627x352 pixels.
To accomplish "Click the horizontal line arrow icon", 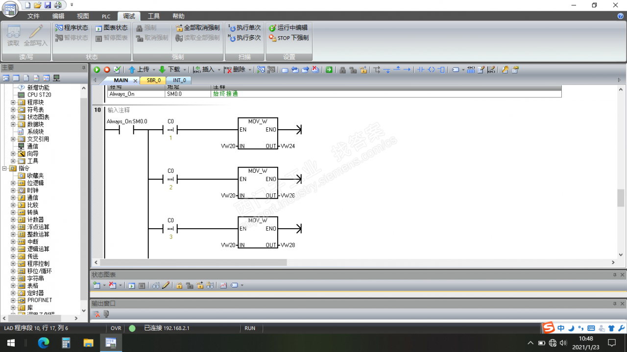I will pyautogui.click(x=407, y=70).
